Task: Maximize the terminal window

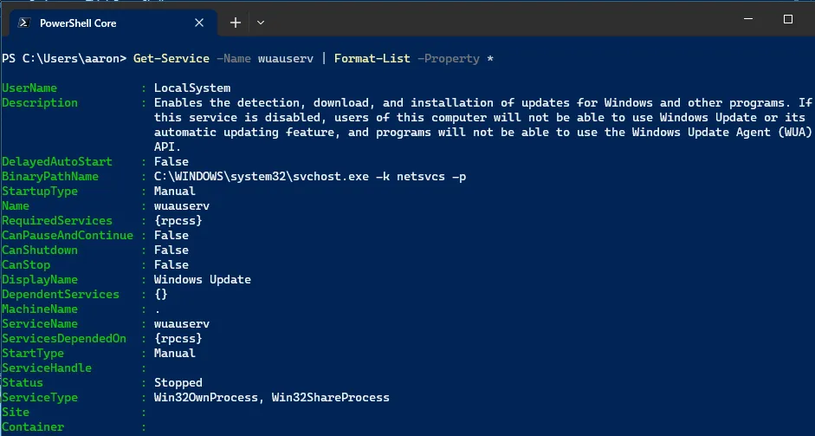Action: (x=787, y=19)
